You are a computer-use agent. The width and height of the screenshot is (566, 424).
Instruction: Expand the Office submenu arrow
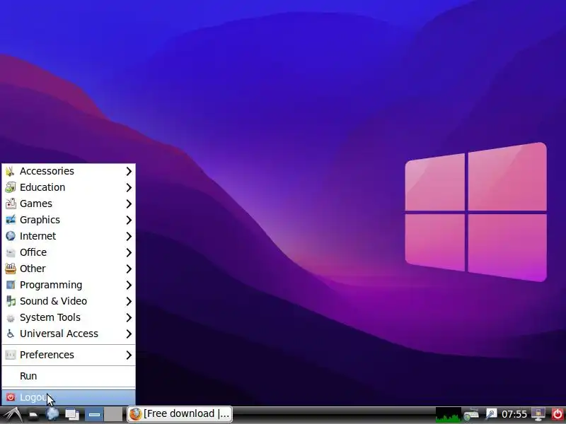pos(129,252)
